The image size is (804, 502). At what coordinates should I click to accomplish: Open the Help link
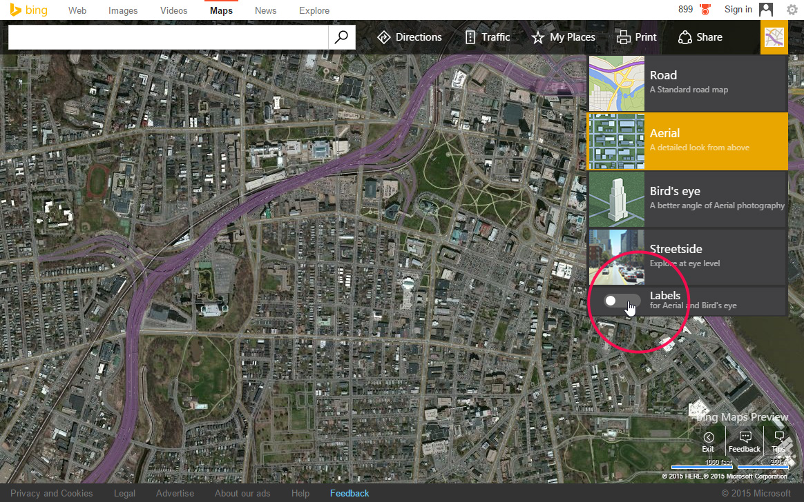point(300,493)
